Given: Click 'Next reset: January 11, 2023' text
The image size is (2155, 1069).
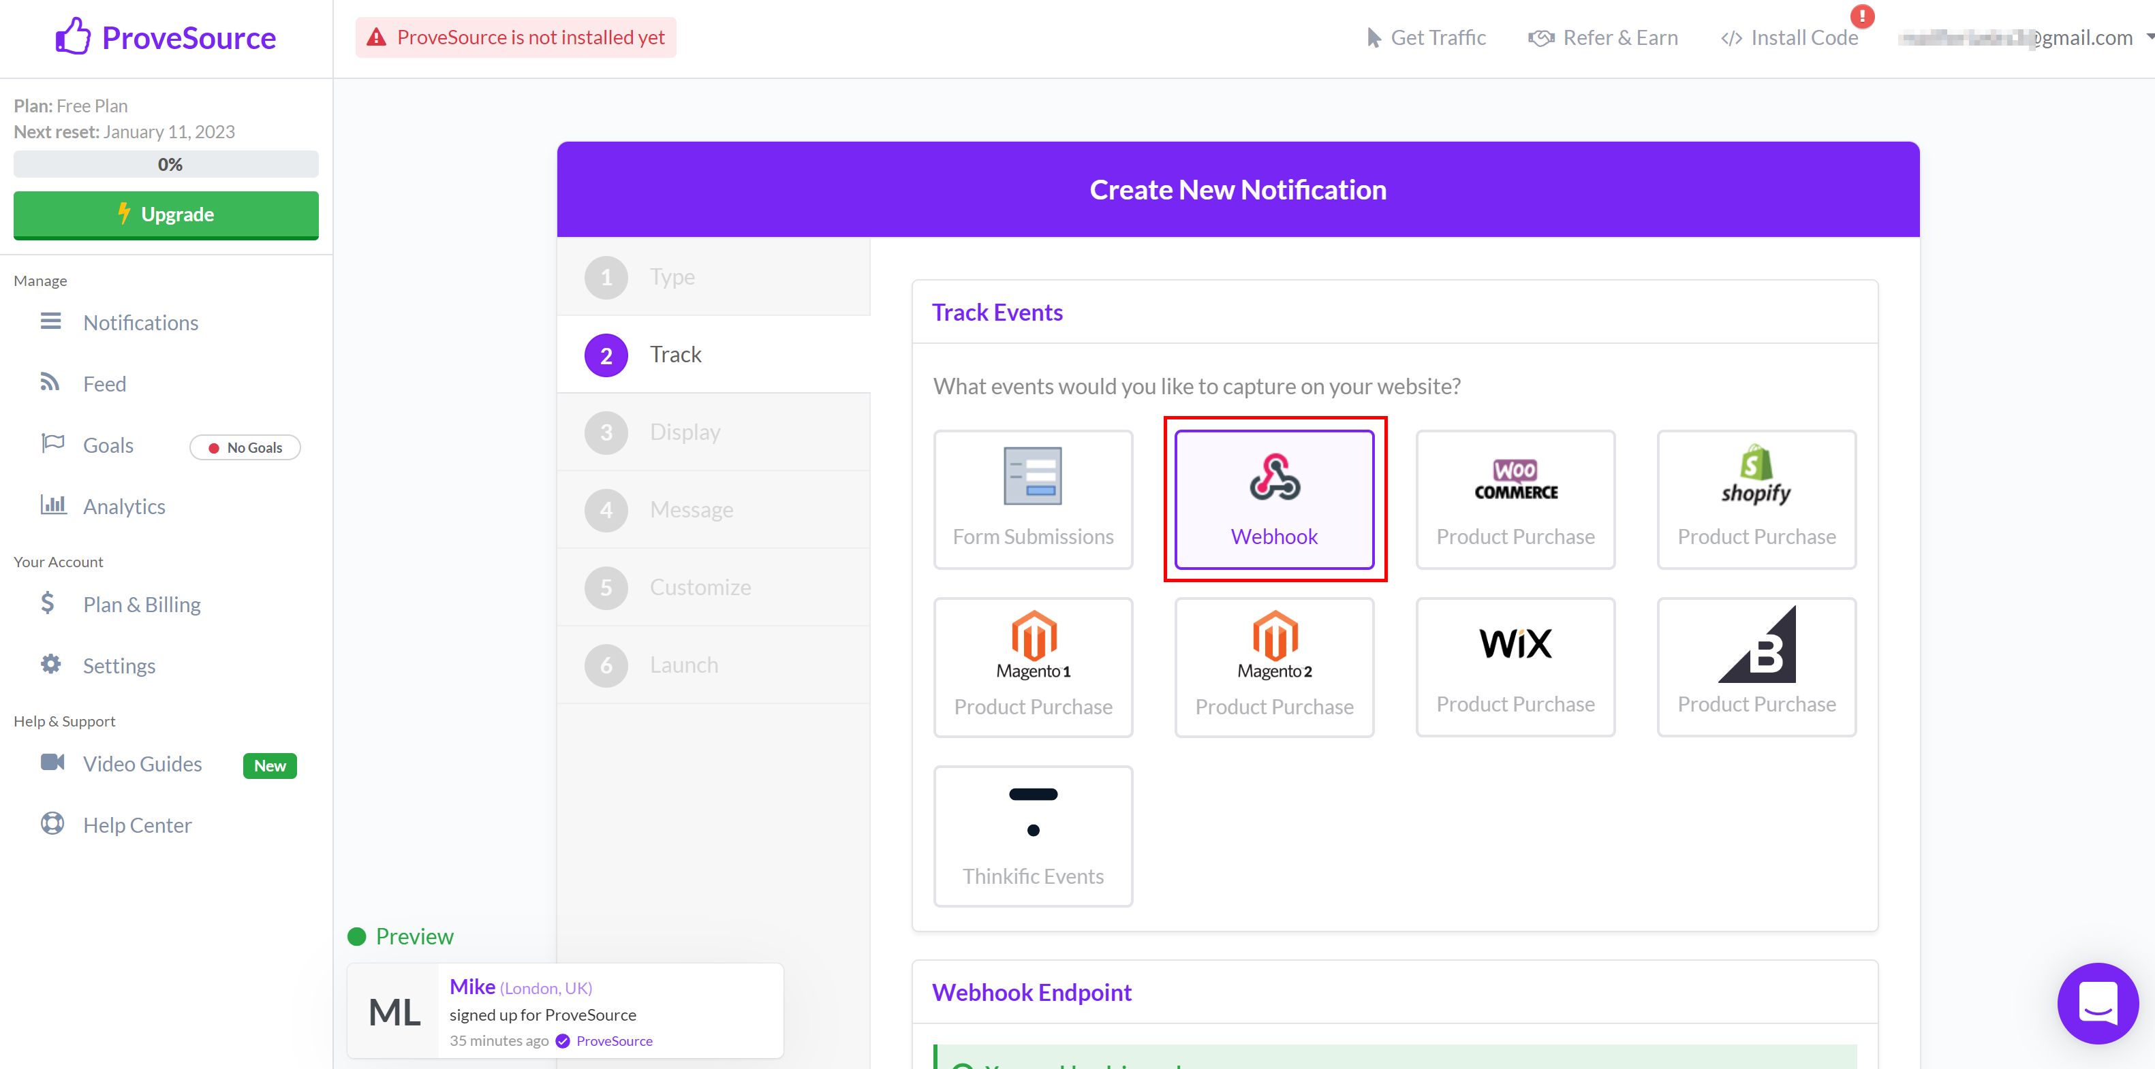Looking at the screenshot, I should [124, 131].
